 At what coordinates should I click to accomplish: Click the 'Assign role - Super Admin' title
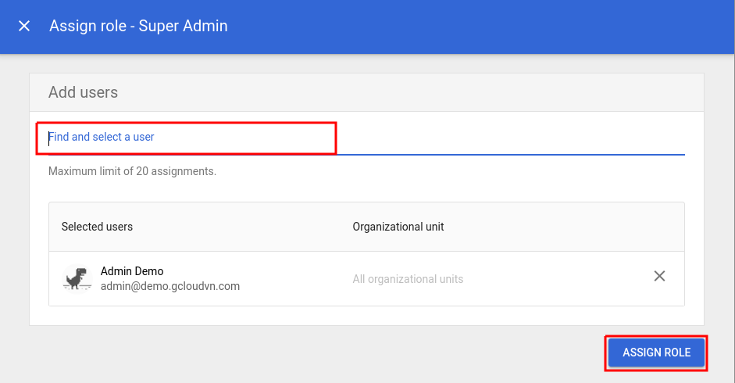pyautogui.click(x=138, y=26)
